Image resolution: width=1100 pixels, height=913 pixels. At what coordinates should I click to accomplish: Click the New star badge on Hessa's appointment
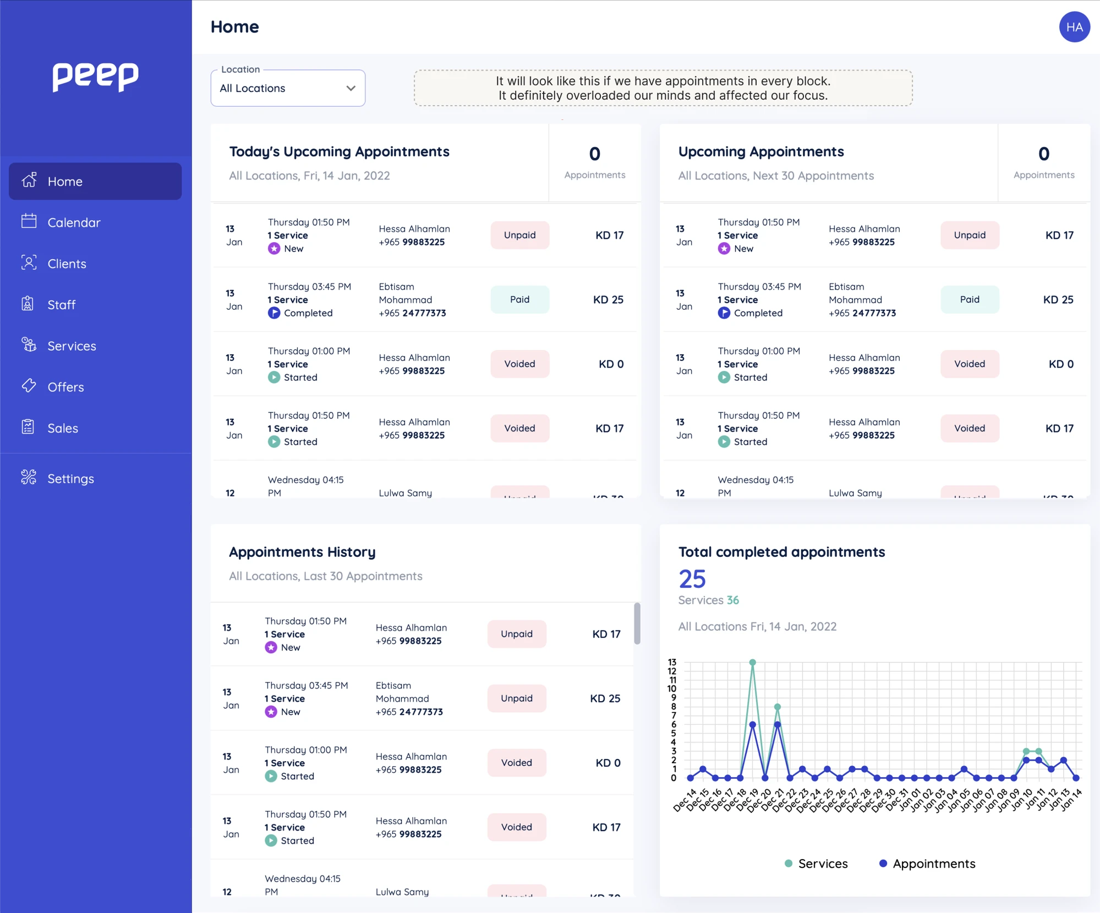click(x=274, y=248)
